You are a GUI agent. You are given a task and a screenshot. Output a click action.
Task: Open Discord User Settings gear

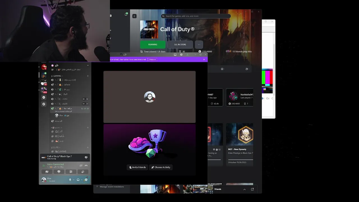86,180
